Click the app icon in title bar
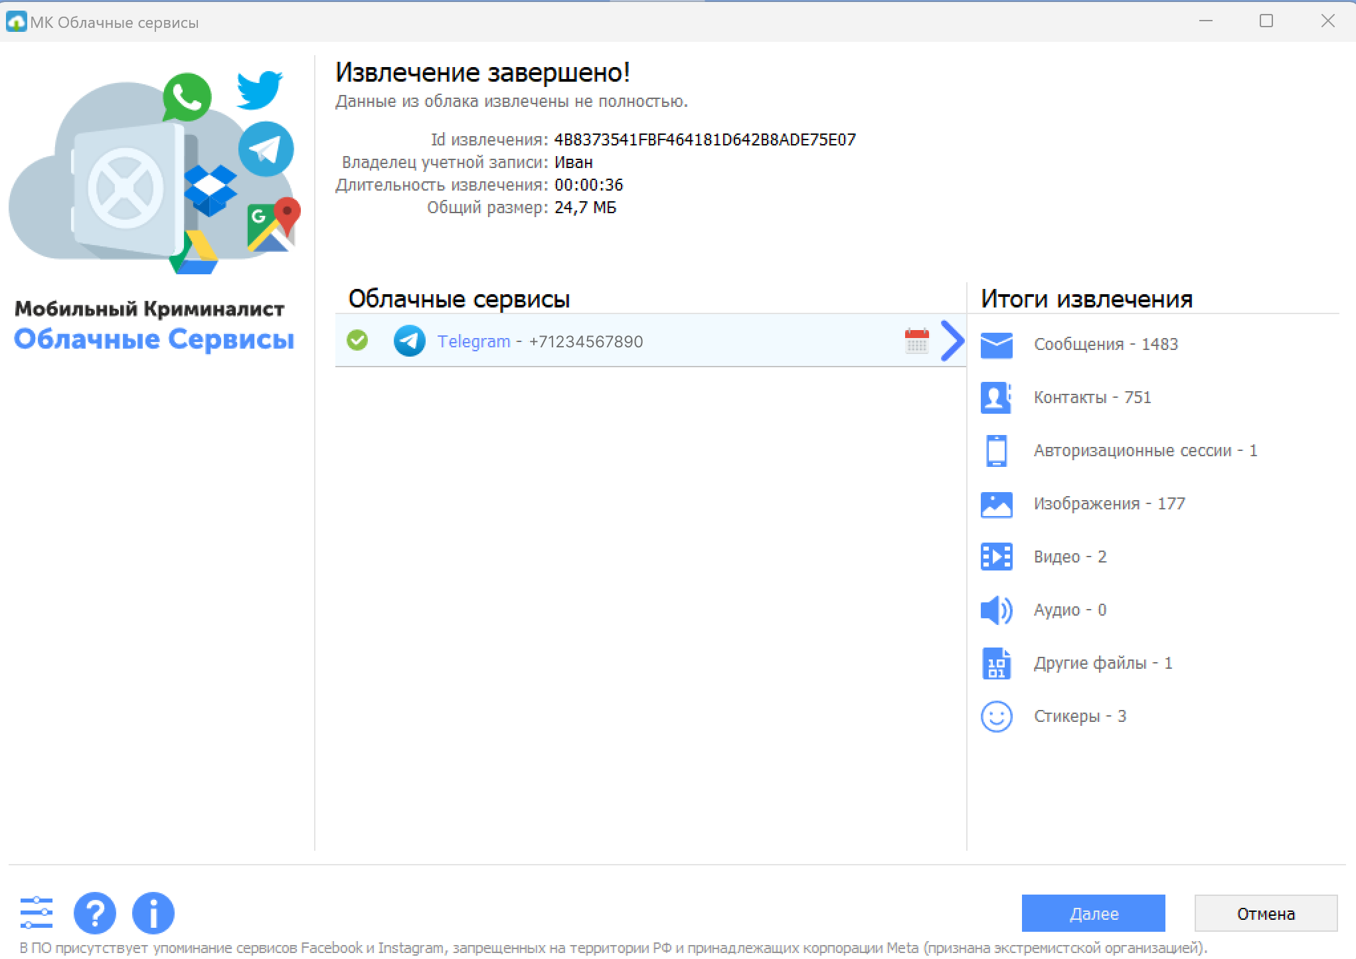This screenshot has width=1356, height=959. coord(16,22)
